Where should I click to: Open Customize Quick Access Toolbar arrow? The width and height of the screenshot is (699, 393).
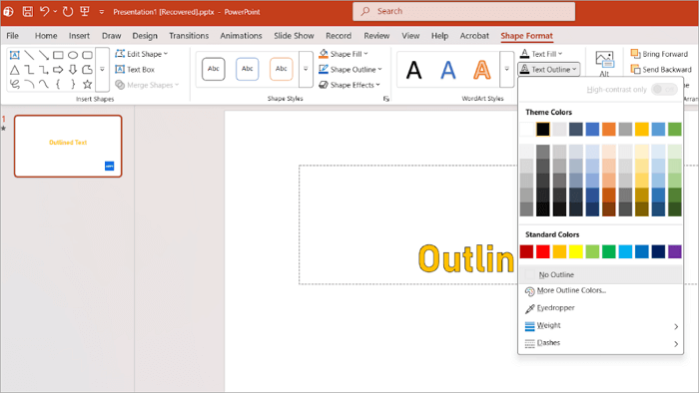click(102, 12)
